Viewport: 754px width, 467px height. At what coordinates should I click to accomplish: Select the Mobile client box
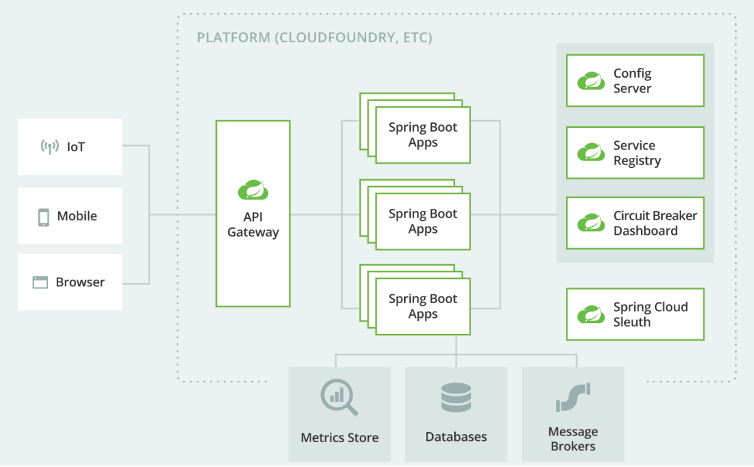70,216
